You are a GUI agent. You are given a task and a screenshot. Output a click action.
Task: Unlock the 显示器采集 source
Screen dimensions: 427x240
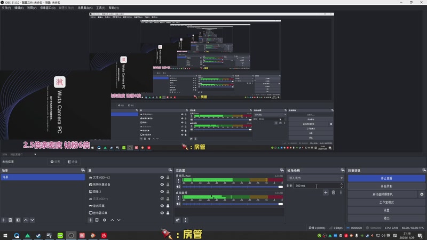pos(168,213)
